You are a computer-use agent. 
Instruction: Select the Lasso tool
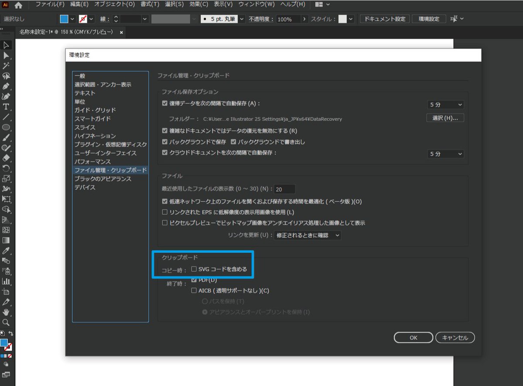point(6,76)
